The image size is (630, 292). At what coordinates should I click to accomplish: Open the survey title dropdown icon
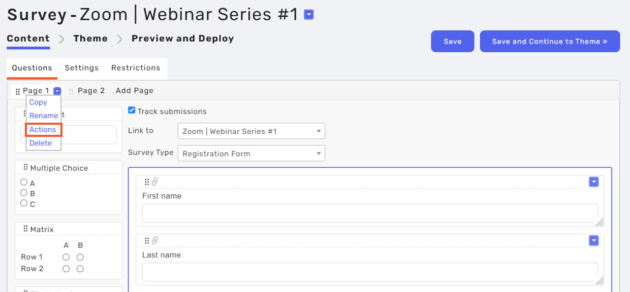(x=308, y=15)
